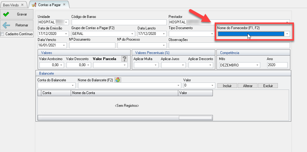Screen dimensions: 307x152
Task: Open the Nome do Fornecedor dropdown
Action: coord(287,34)
